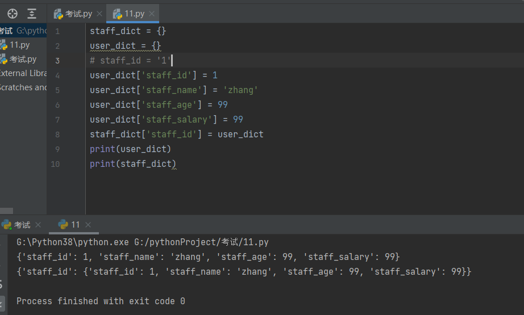This screenshot has height=315, width=524.
Task: Click the 'zhang' string in line 5
Action: click(x=240, y=90)
